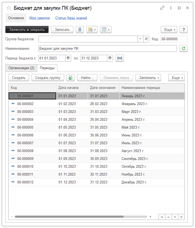This screenshot has height=228, width=195.
Task: Select the Июнь 2023 г. period row
Action: [x=132, y=135]
